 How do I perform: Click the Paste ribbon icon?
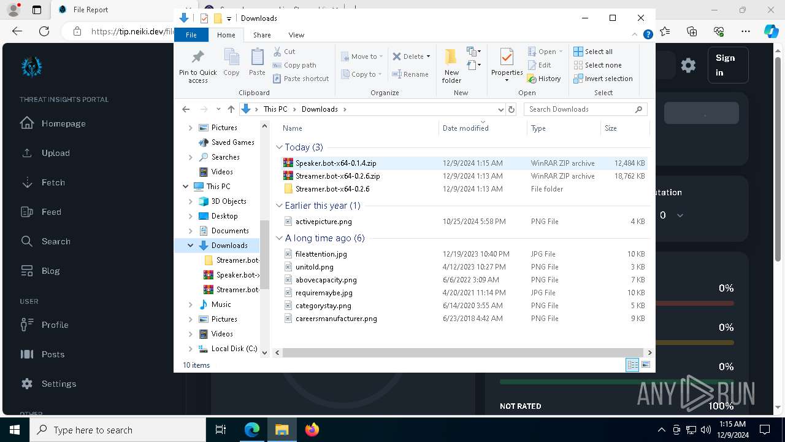[x=257, y=63]
